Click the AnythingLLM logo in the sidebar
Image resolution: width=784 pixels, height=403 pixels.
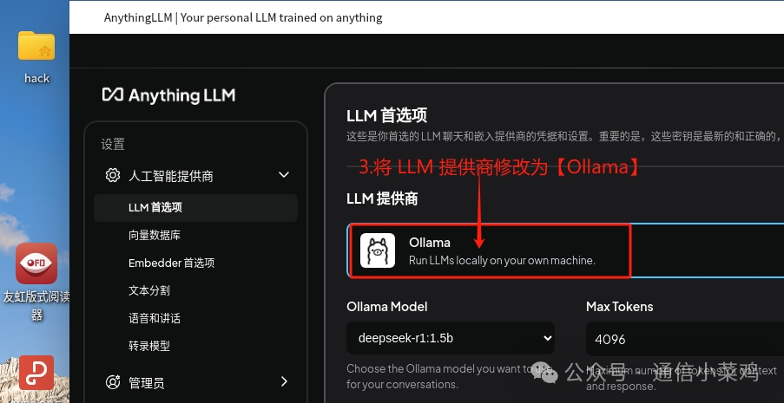click(x=168, y=94)
